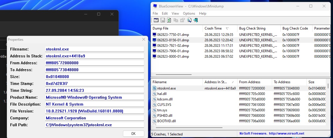The image size is (333, 138).
Task: Open the Options menu
Action: pos(189,13)
